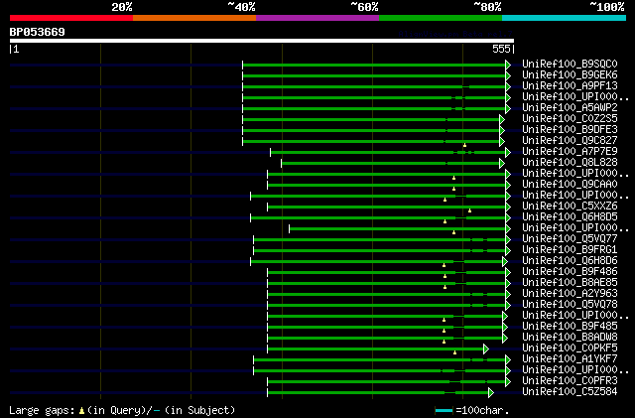Click the direction arrowhead on the Q9C827 row
The width and height of the screenshot is (635, 418).
pyautogui.click(x=502, y=142)
